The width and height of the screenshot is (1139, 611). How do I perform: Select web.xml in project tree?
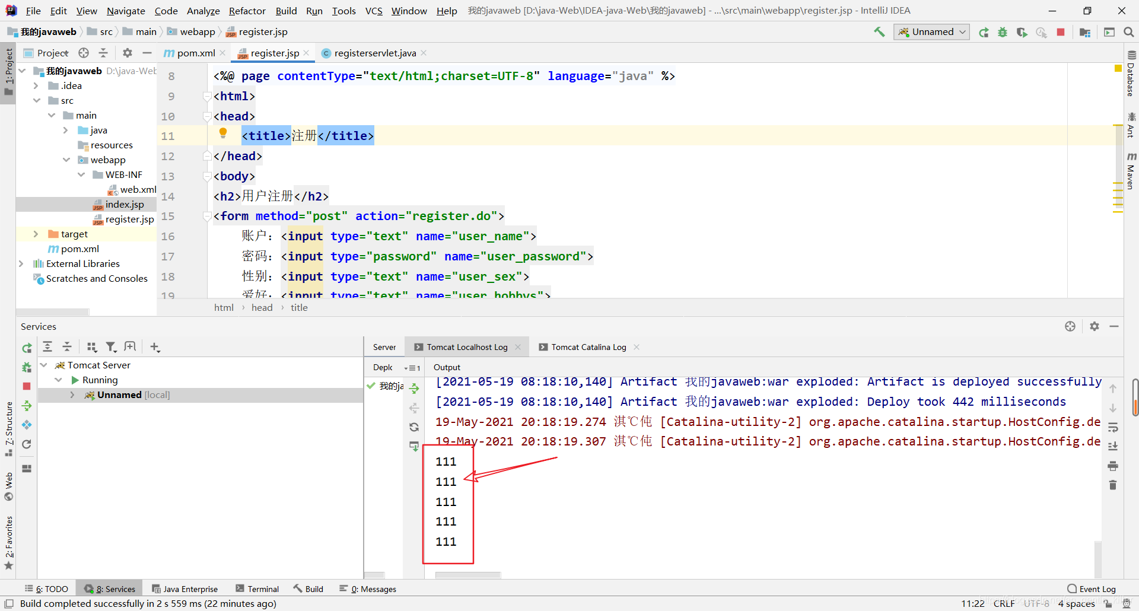(x=132, y=189)
